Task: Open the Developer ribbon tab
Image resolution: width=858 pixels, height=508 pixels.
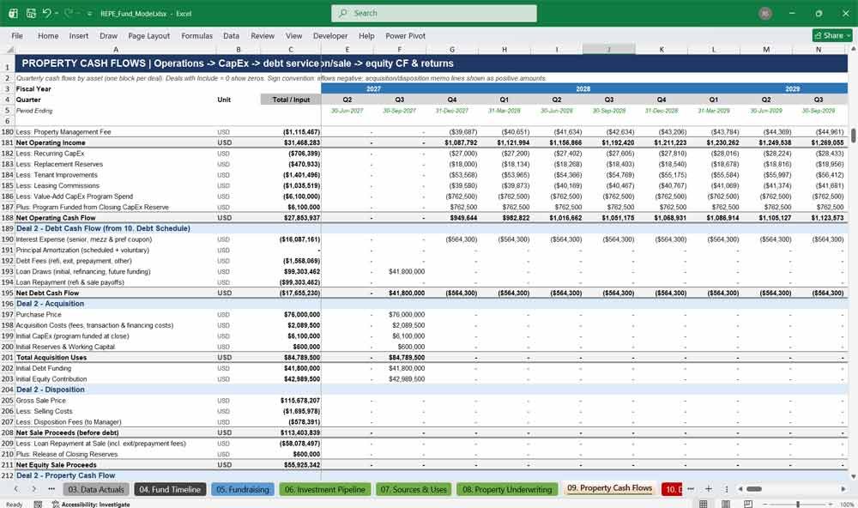Action: click(330, 35)
